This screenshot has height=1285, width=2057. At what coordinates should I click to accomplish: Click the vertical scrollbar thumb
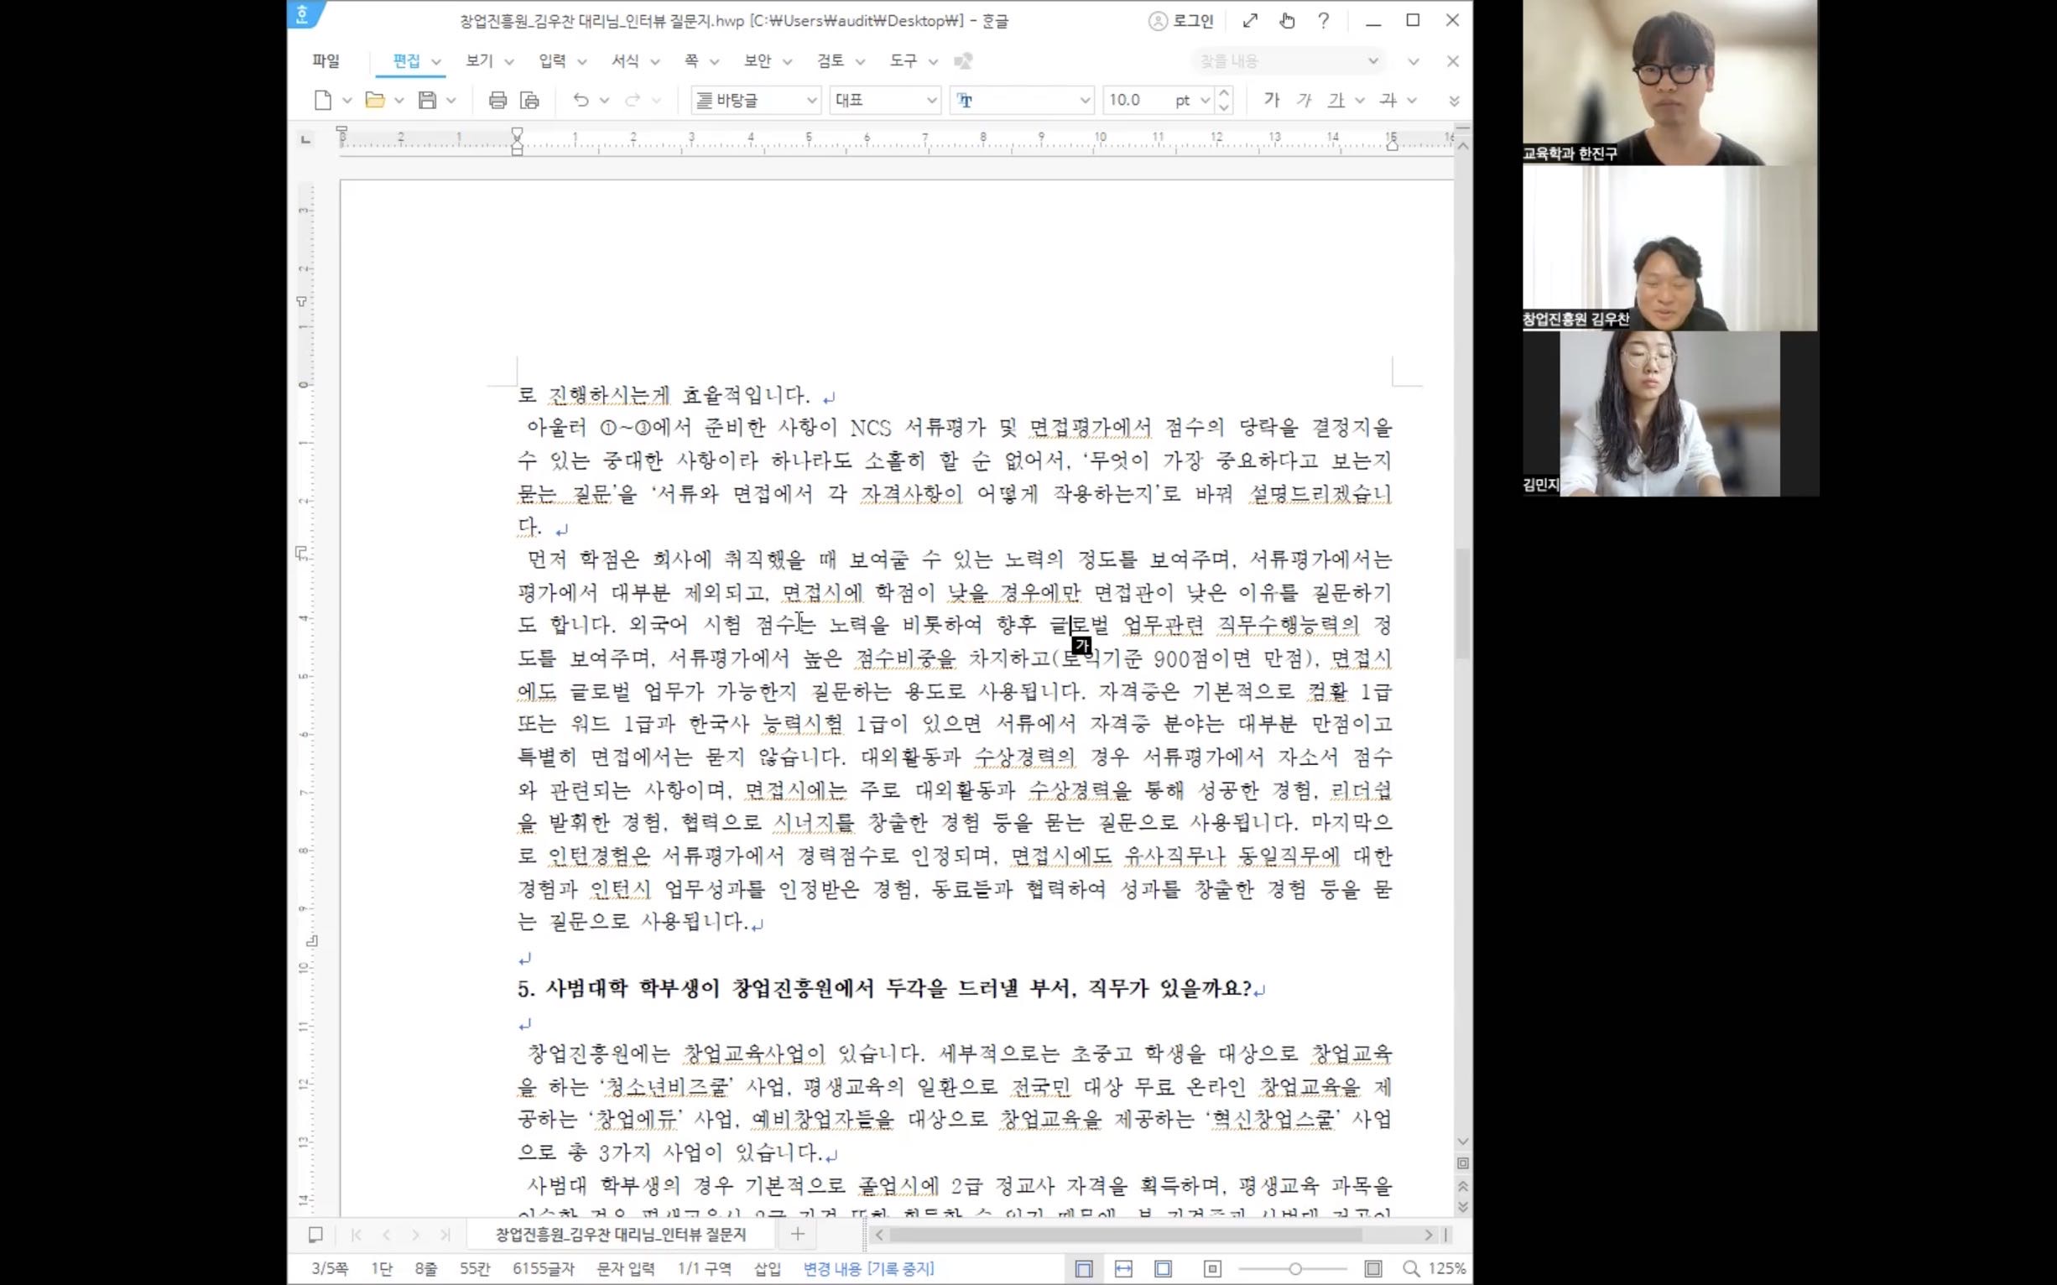click(x=1463, y=603)
